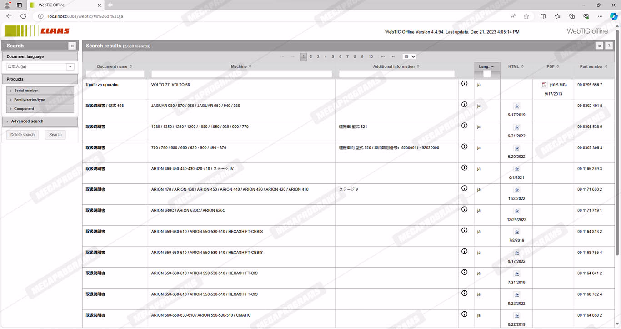Sort by Additional information column
Viewport: 621px width, 329px height.
396,66
